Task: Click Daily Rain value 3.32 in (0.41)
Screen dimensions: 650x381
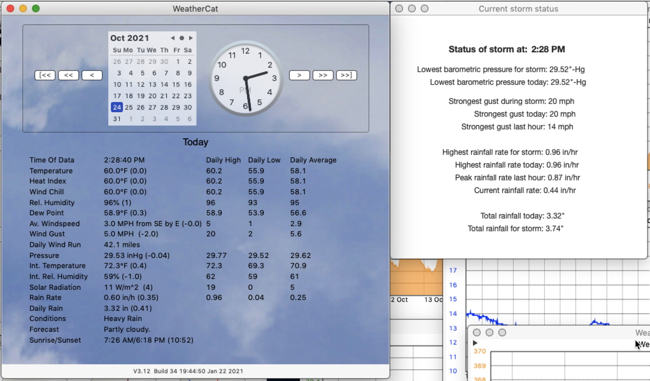Action: point(128,308)
